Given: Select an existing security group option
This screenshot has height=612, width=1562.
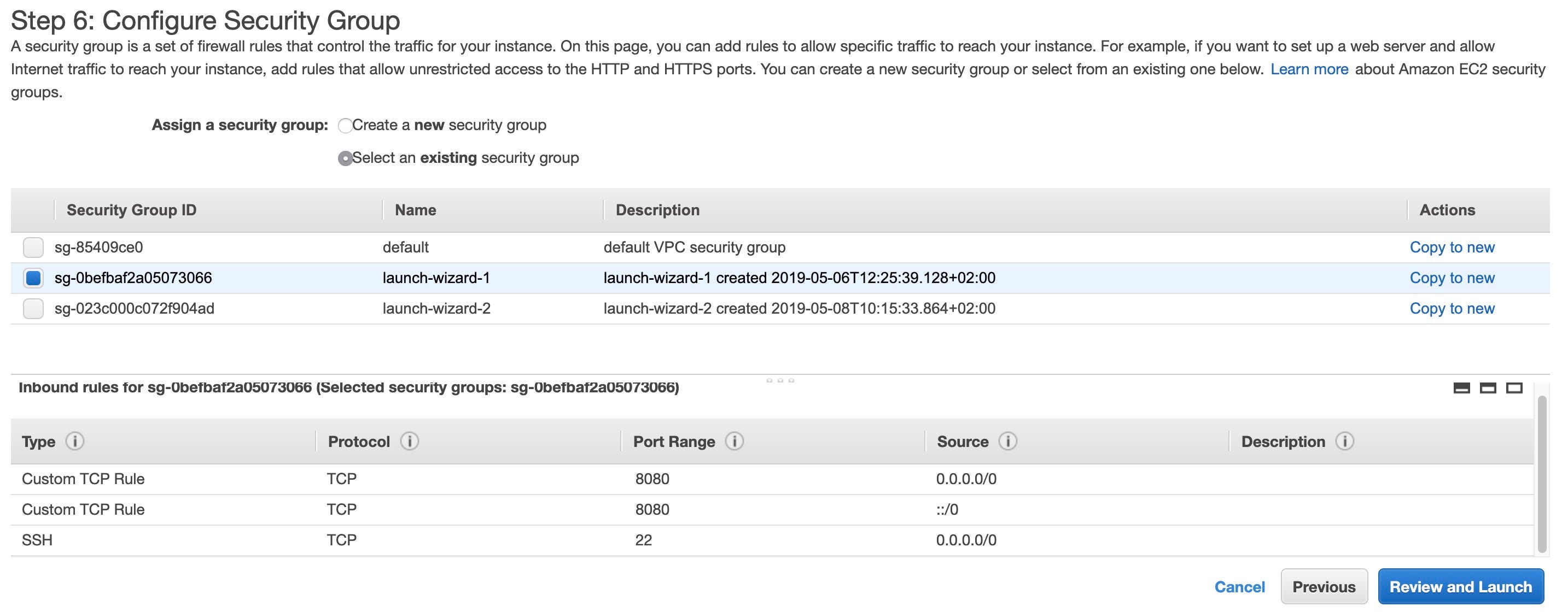Looking at the screenshot, I should 346,158.
